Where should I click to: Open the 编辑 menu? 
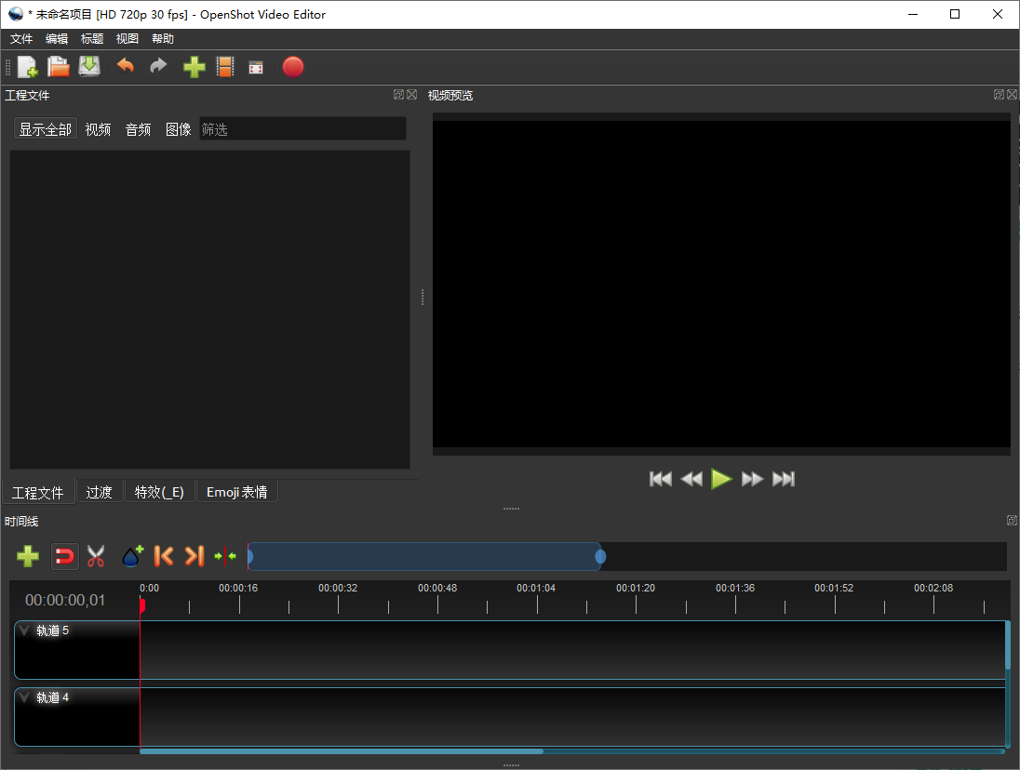[57, 39]
